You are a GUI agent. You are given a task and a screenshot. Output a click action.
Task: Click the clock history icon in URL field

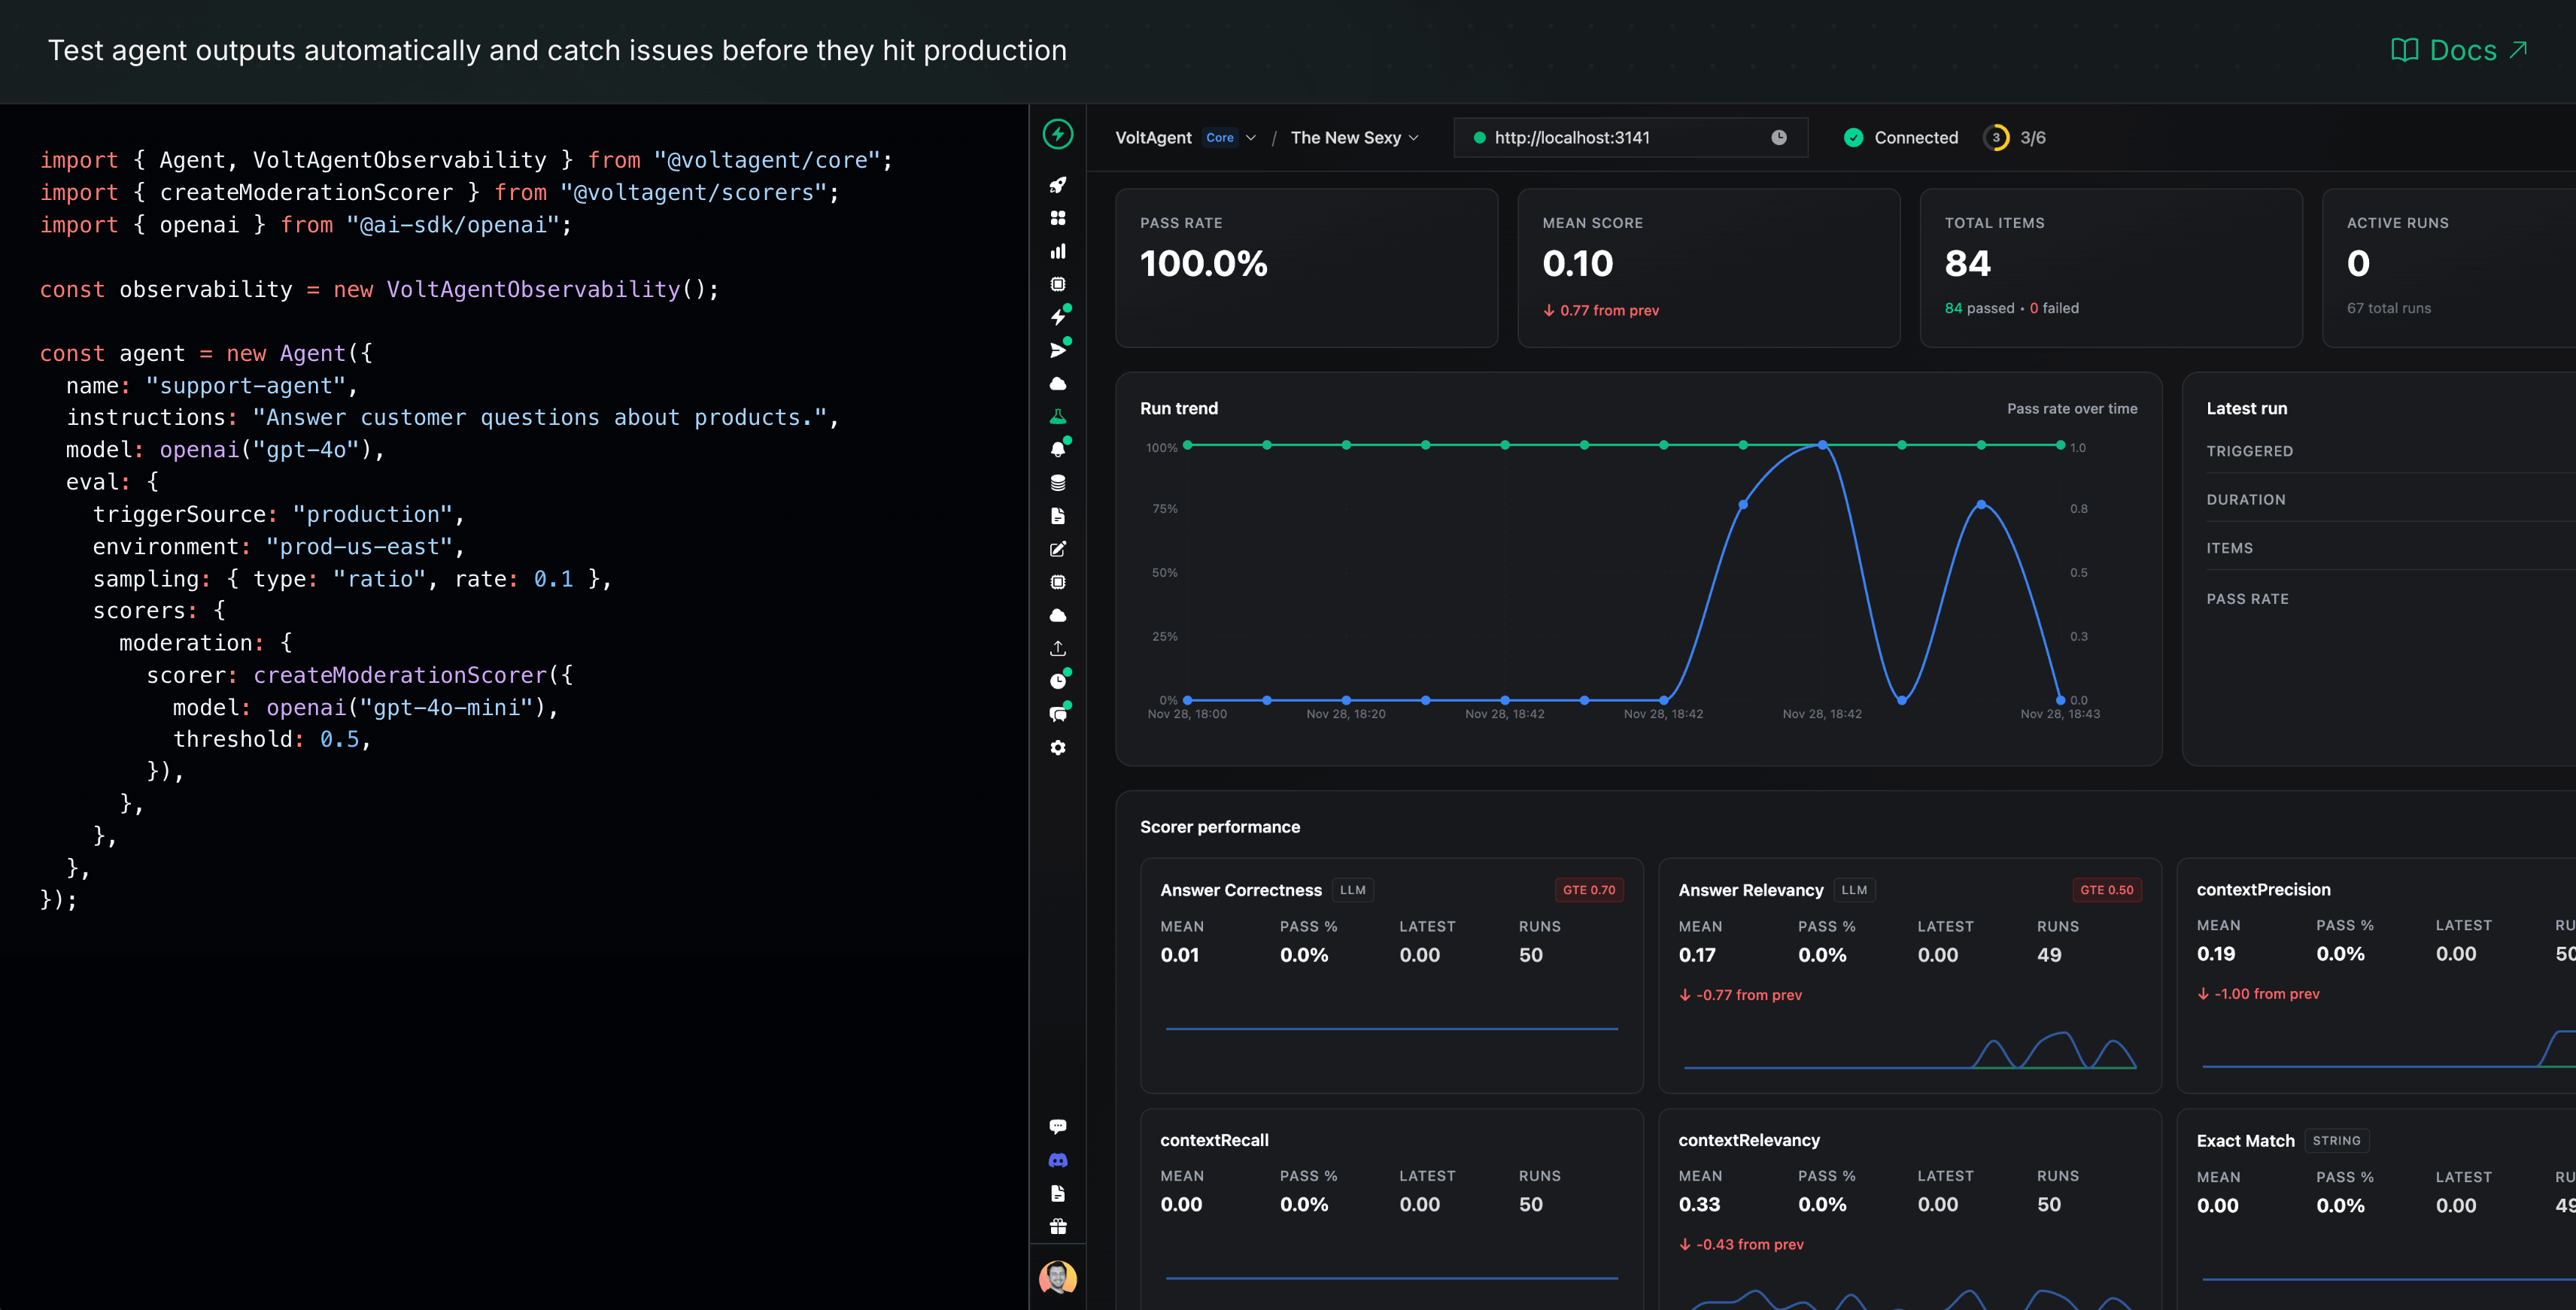[x=1778, y=138]
